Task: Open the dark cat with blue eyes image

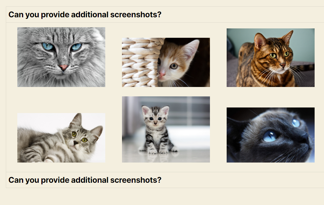Action: [270, 135]
